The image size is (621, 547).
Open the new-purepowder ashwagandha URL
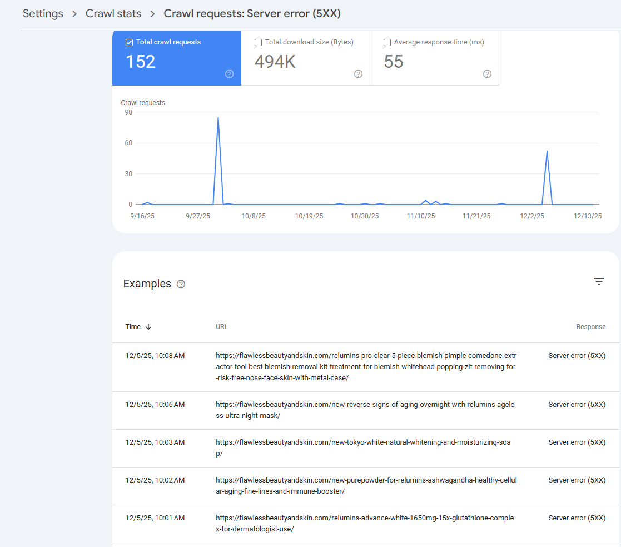pyautogui.click(x=366, y=486)
